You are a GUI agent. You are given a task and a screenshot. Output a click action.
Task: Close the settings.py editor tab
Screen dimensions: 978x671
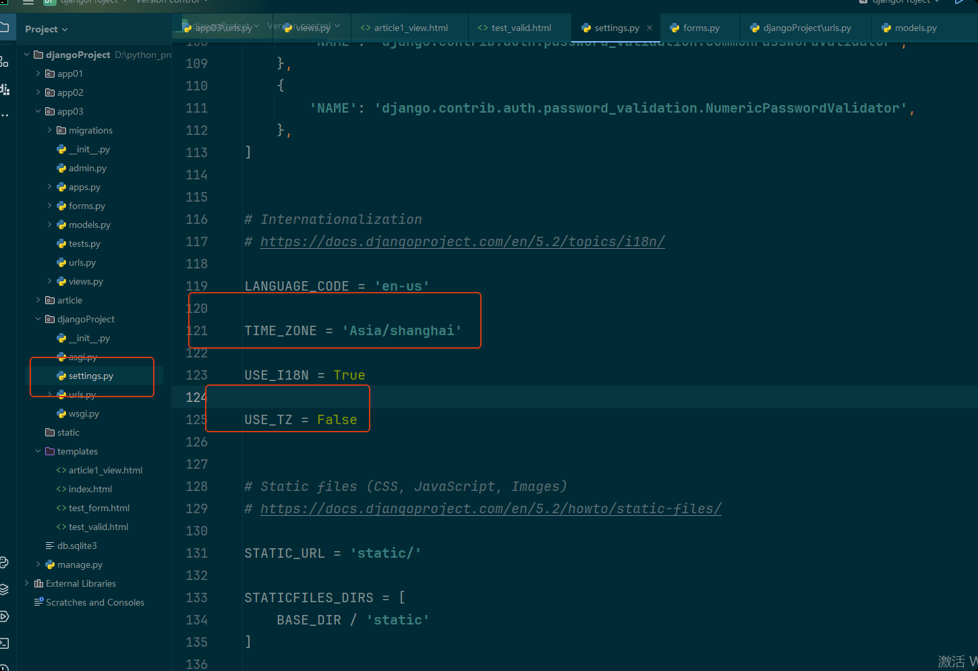[650, 28]
